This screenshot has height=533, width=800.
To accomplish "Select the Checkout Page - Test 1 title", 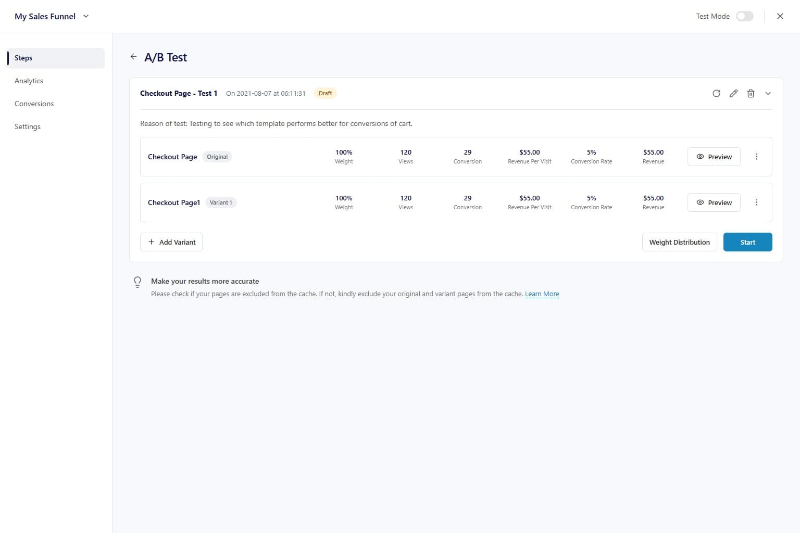I will point(179,93).
